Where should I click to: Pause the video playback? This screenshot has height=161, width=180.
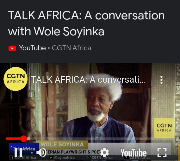(18, 152)
